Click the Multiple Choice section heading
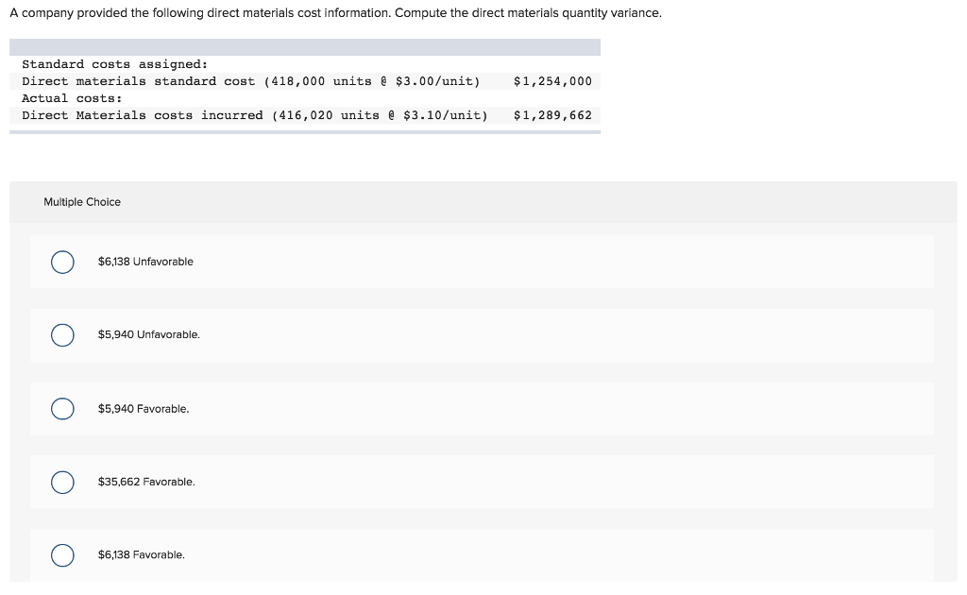This screenshot has height=595, width=967. coord(82,202)
